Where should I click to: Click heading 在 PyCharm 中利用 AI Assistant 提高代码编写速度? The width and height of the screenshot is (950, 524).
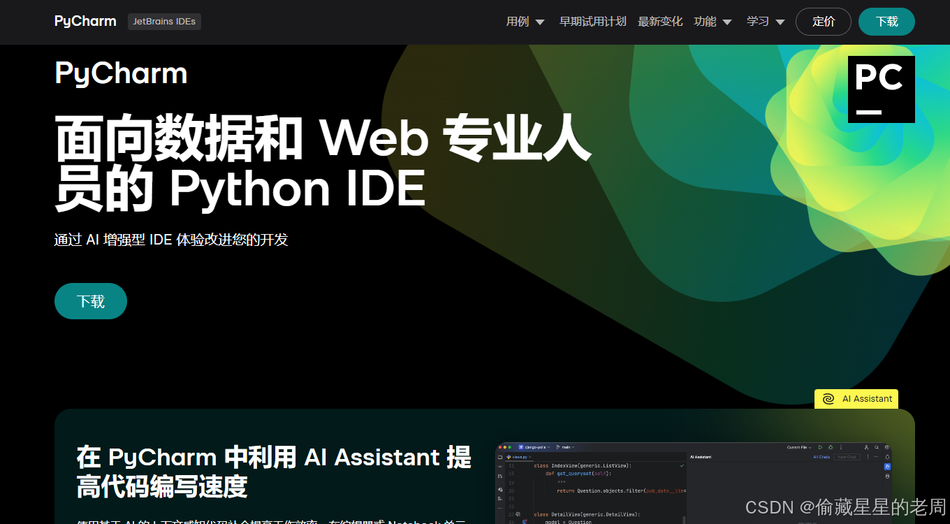274,472
